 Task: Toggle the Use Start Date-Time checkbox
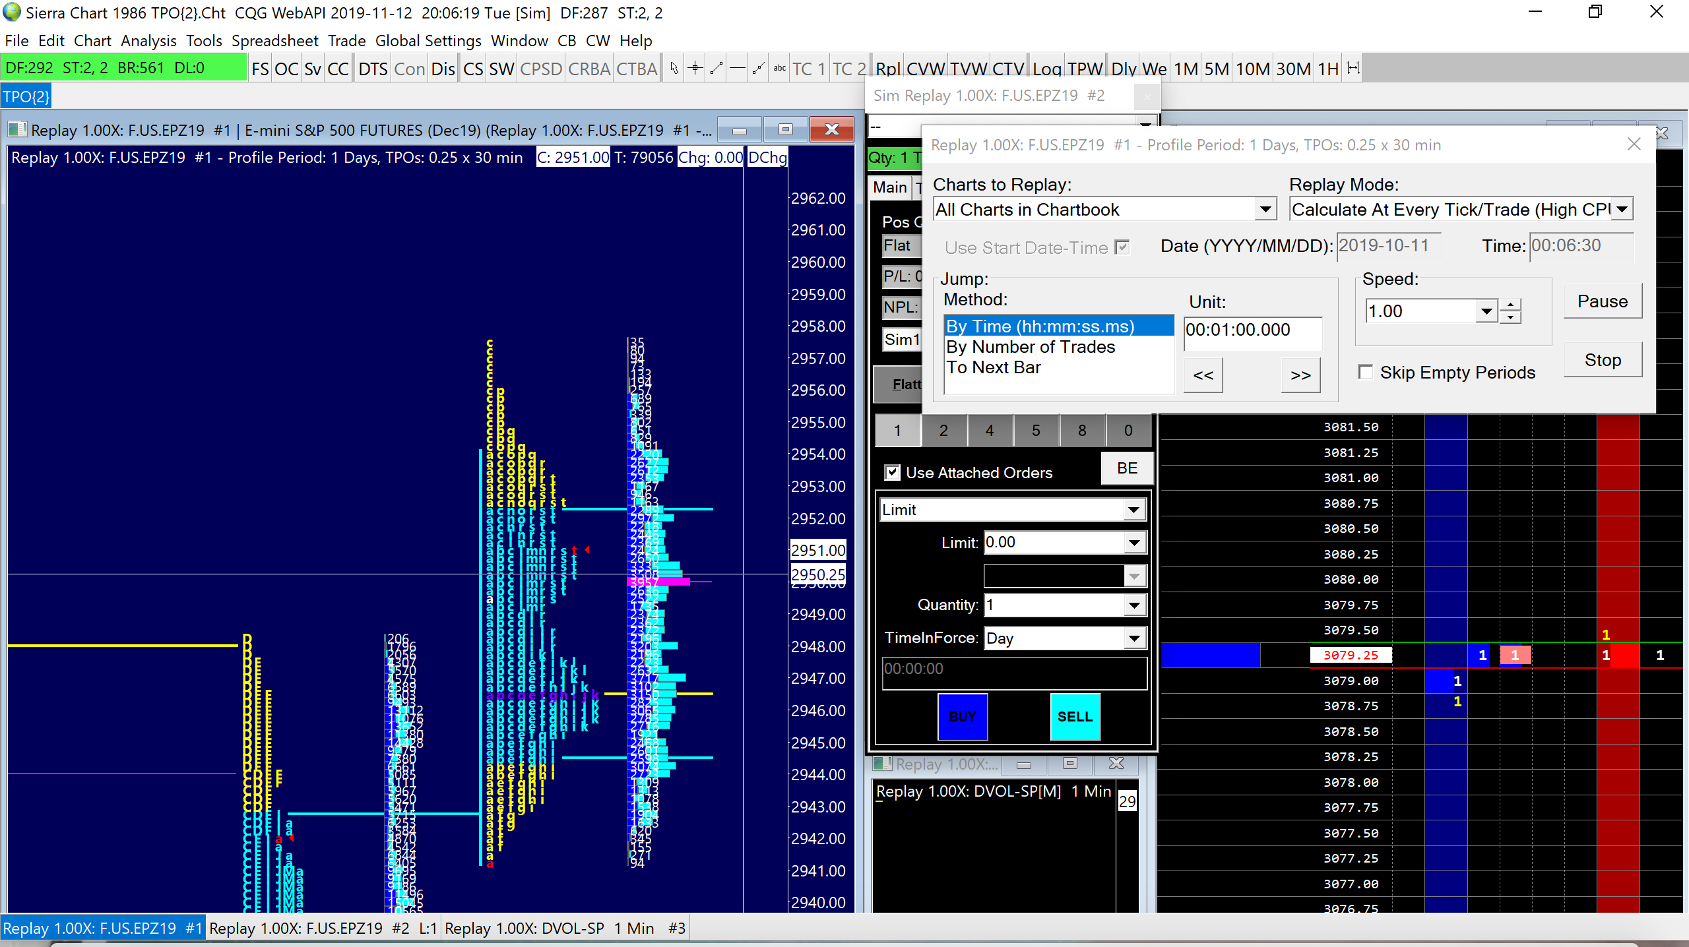click(1122, 247)
